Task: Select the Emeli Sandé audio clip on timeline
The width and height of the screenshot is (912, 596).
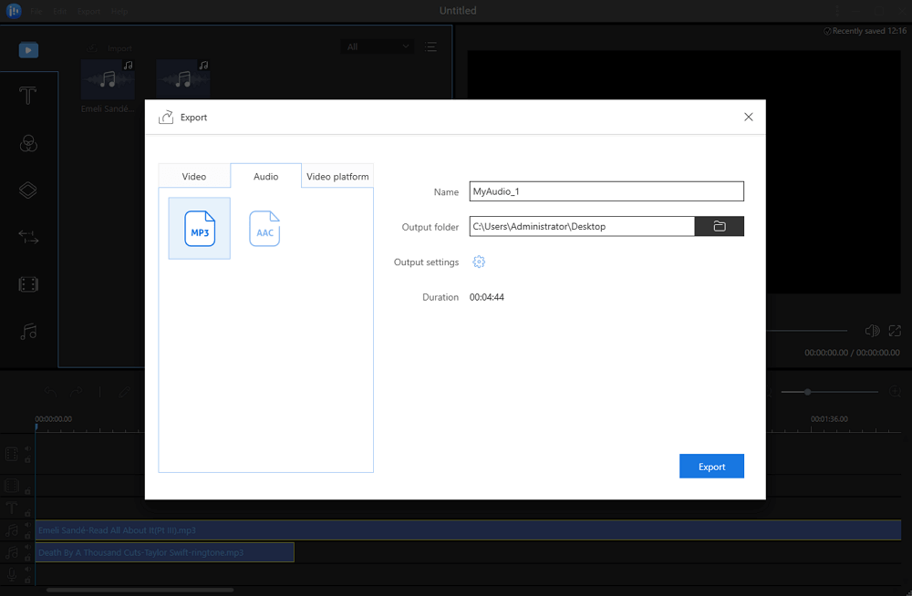Action: [x=468, y=530]
